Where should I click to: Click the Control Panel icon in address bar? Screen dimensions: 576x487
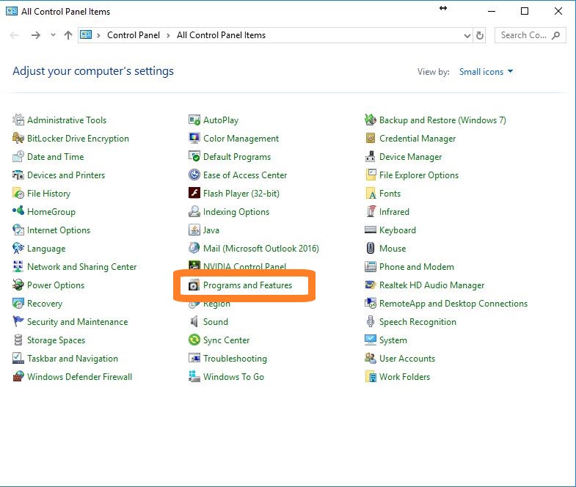[x=86, y=35]
